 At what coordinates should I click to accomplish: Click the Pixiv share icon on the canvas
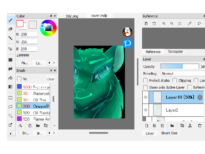pyautogui.click(x=127, y=44)
